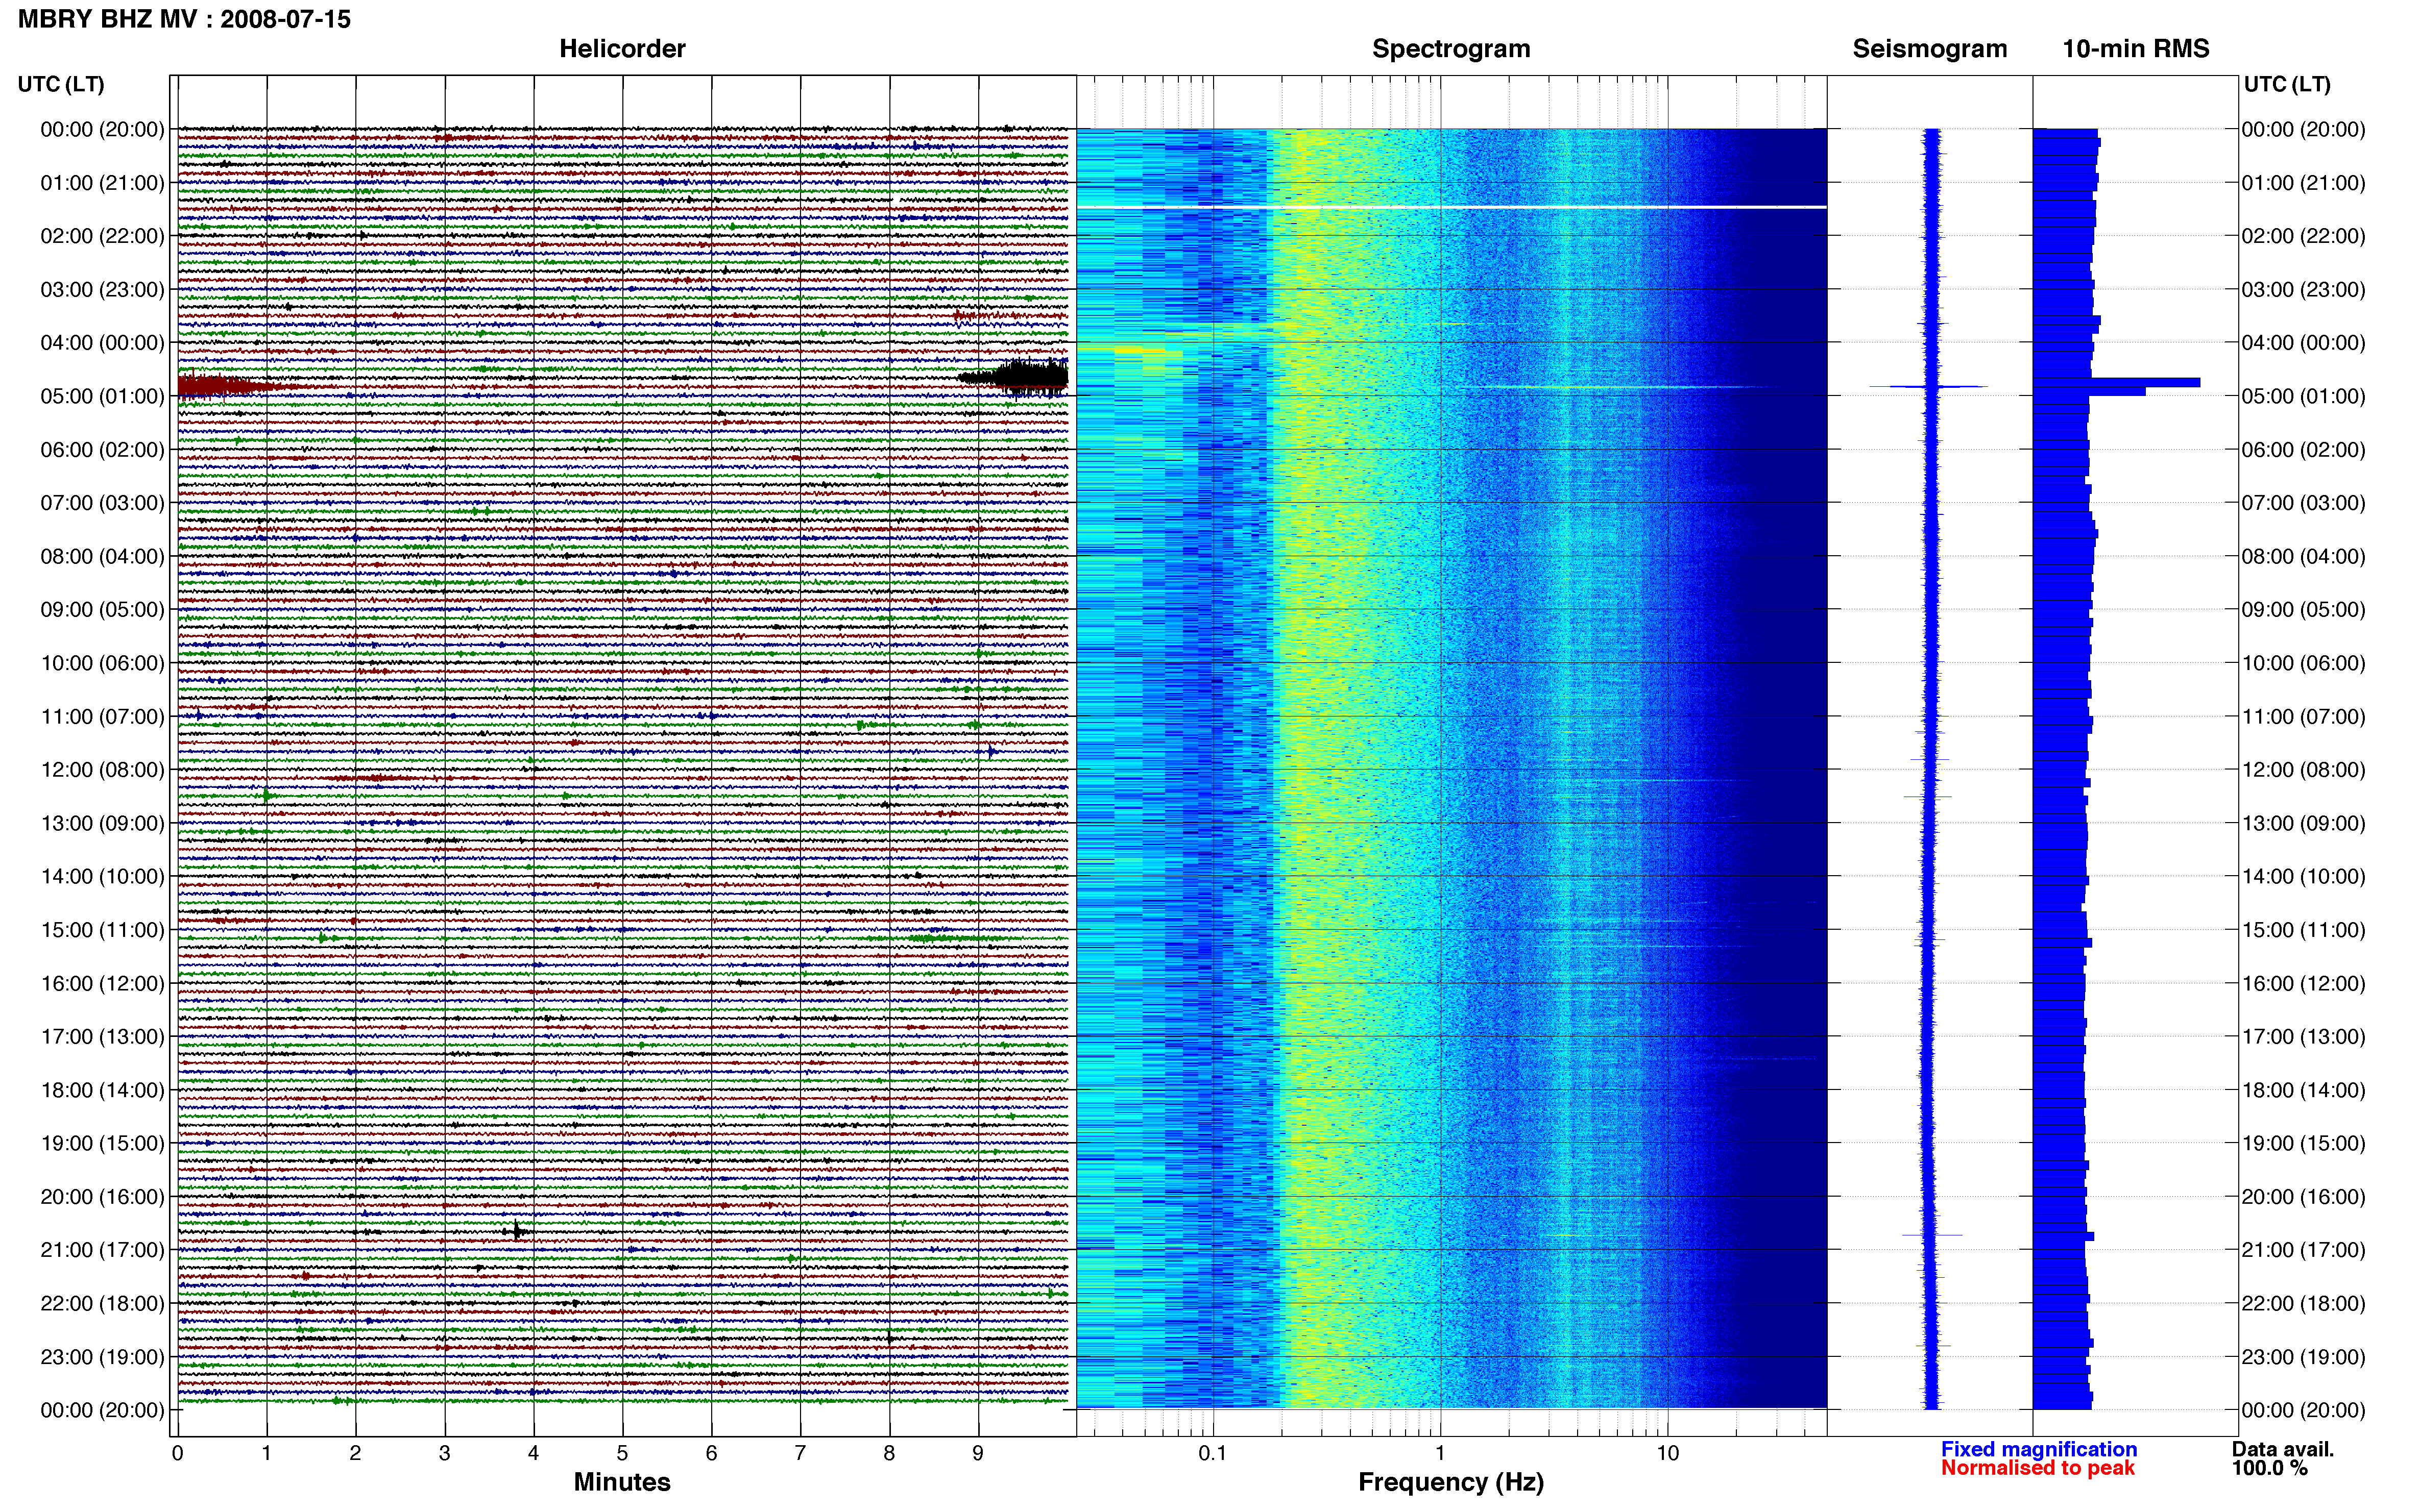Click '13:00 (09:00)' beside the RMS panel
2420x1512 pixels.
(2303, 823)
